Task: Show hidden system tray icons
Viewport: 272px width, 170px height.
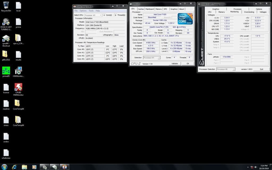Action: (248, 167)
